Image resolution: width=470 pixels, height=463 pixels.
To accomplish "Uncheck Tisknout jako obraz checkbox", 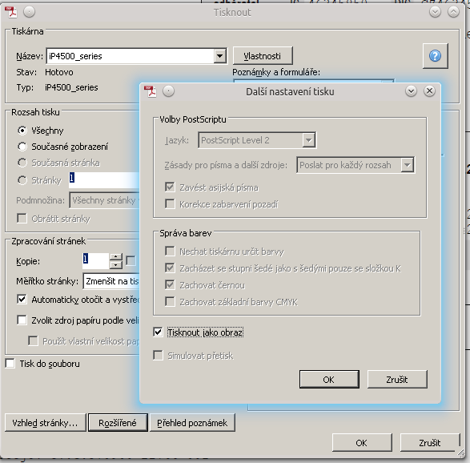I will tap(158, 332).
